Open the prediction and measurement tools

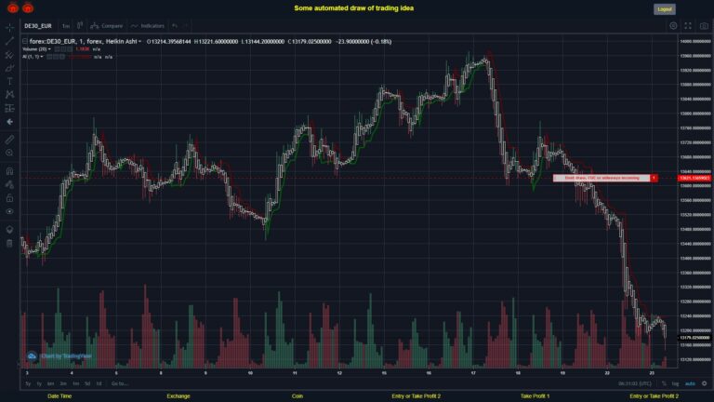(x=9, y=109)
